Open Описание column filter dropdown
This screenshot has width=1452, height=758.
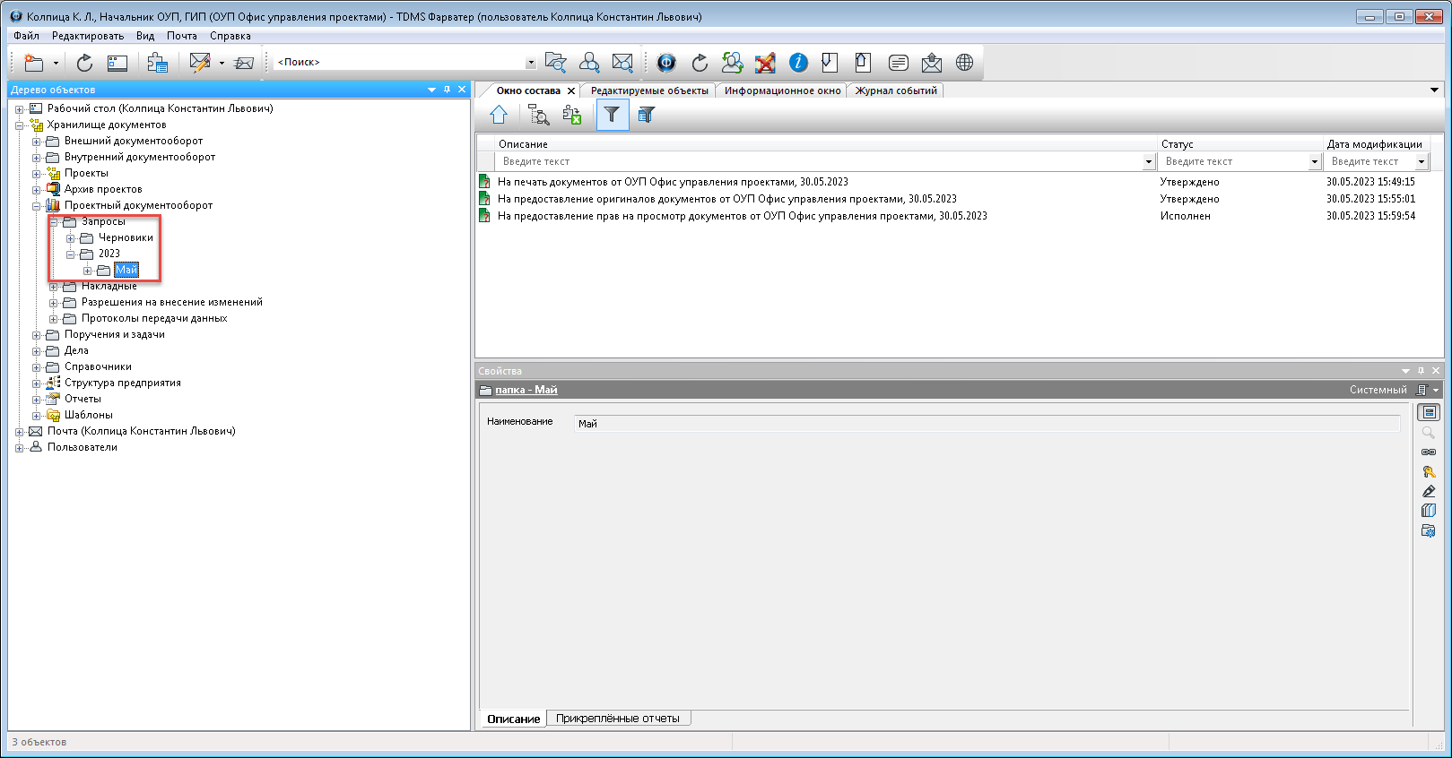pos(1149,162)
